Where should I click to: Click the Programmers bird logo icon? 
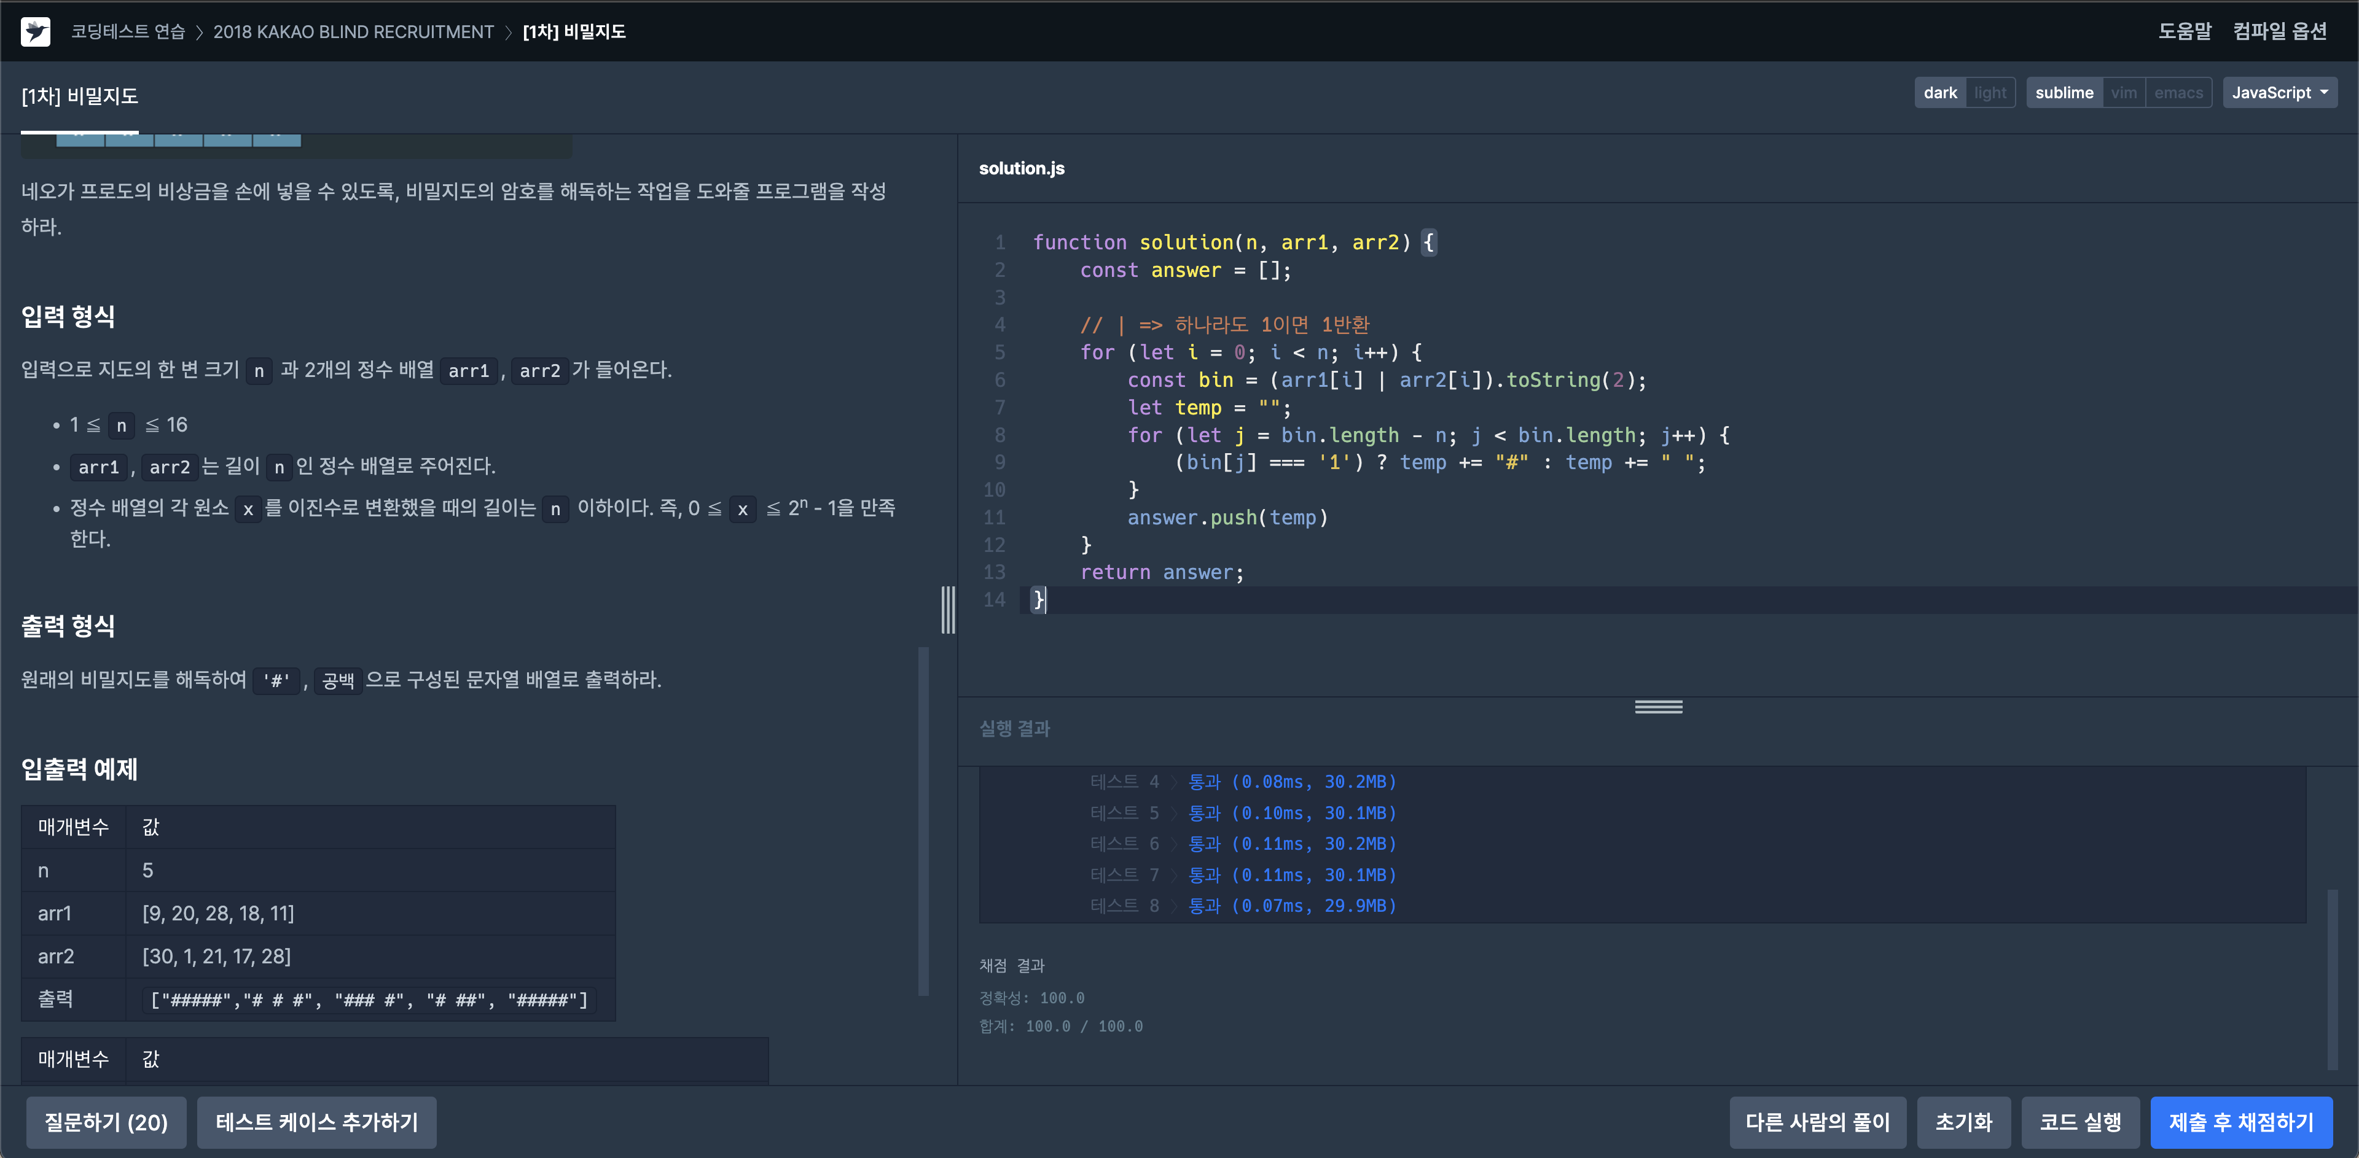(36, 31)
